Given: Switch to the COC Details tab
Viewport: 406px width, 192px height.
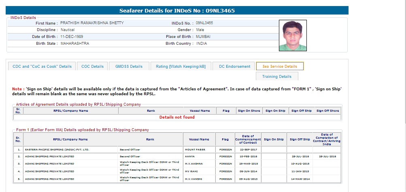Looking at the screenshot, I should pyautogui.click(x=92, y=67).
